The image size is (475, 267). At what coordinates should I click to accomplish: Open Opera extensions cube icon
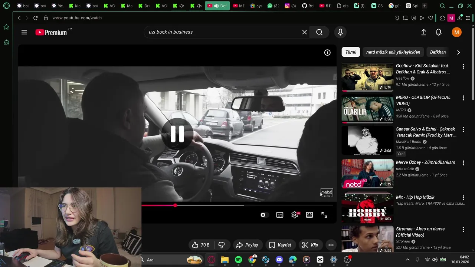coord(442,18)
